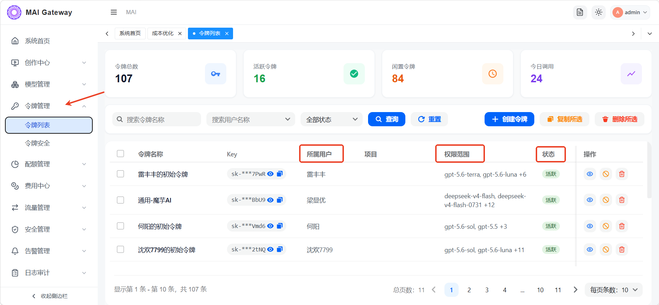
Task: Reveal the key sk-***2tNQ with eye icon
Action: tap(270, 249)
